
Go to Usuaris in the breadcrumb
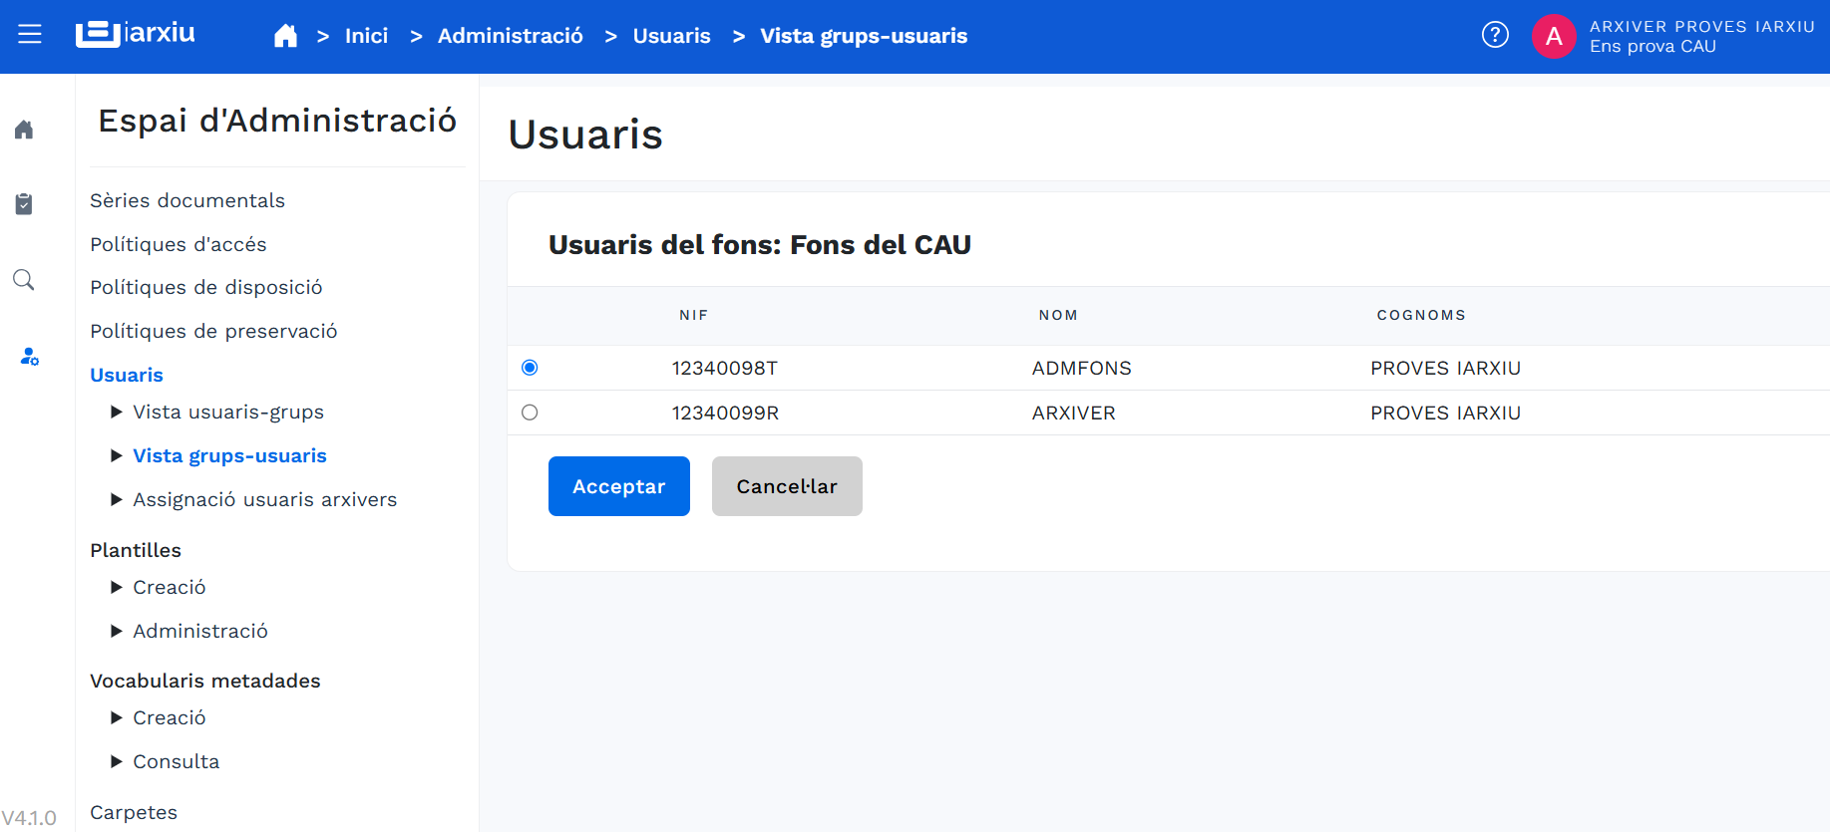[x=672, y=36]
